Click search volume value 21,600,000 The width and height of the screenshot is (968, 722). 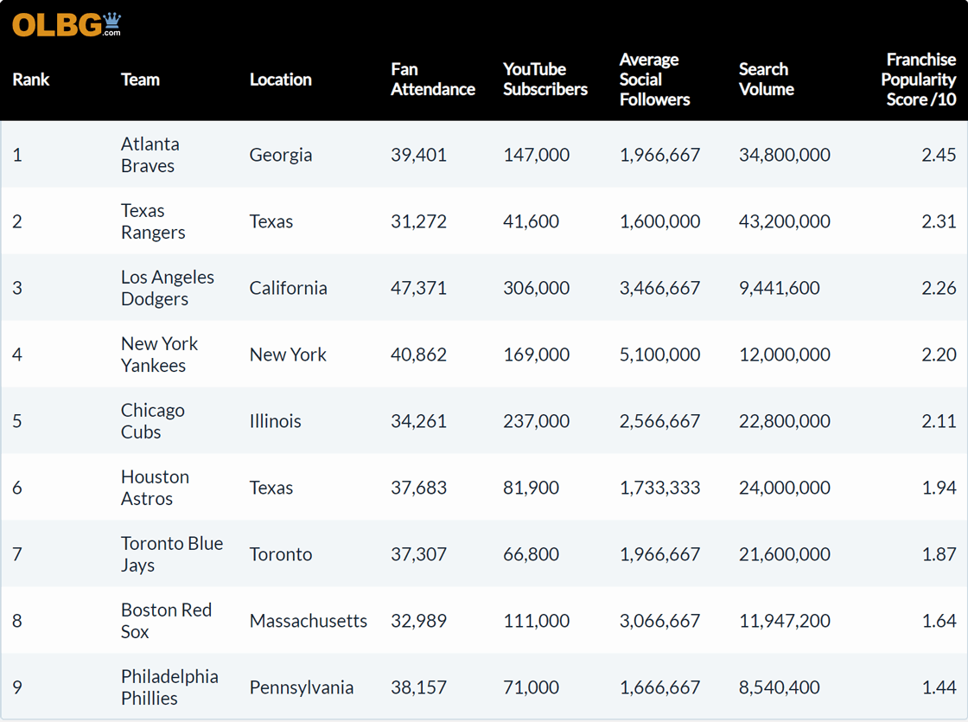pyautogui.click(x=785, y=554)
